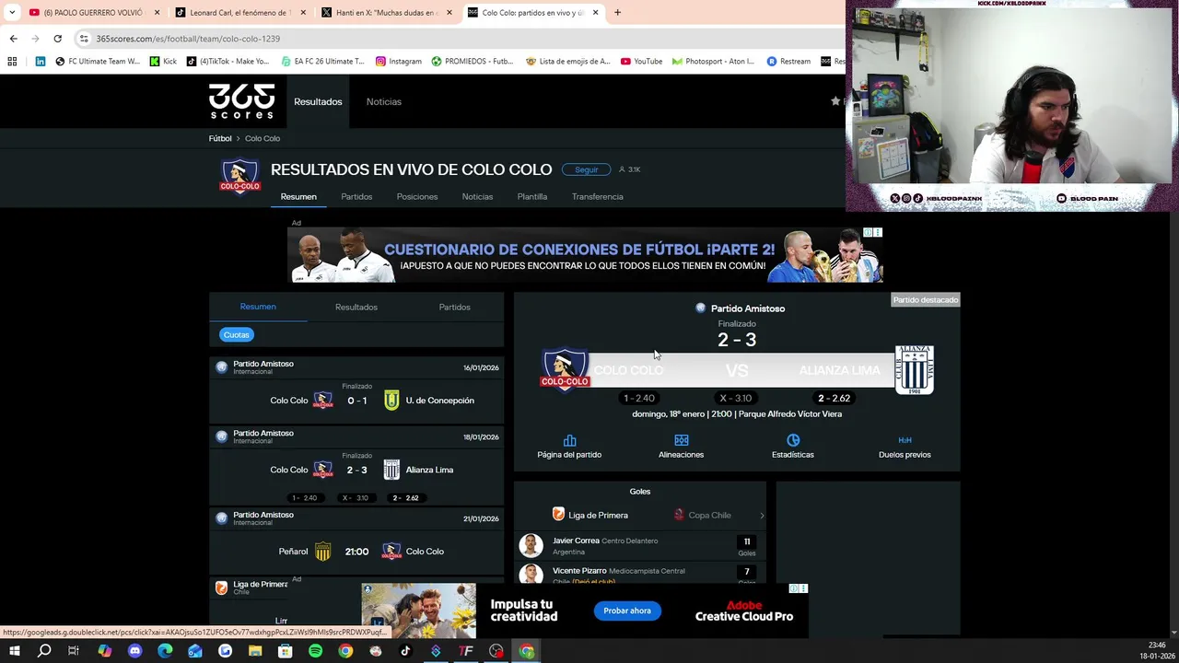This screenshot has height=663, width=1179.
Task: Open Peñarol 21:00 Colo Colo match
Action: click(x=356, y=542)
